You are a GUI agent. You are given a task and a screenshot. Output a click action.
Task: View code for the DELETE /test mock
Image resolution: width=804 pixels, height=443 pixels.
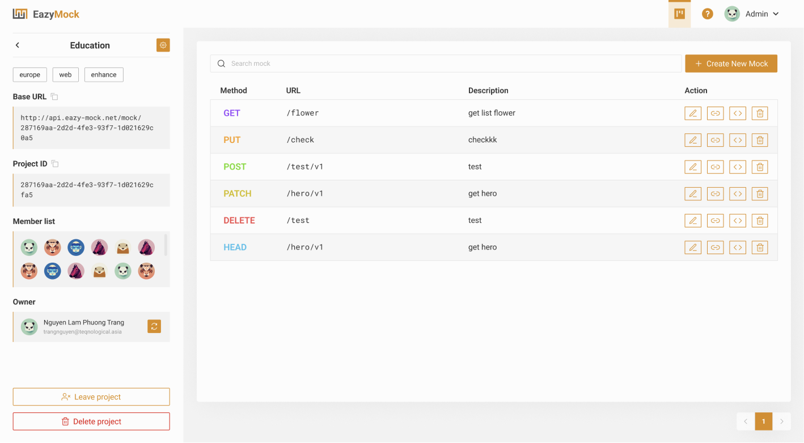[738, 221]
